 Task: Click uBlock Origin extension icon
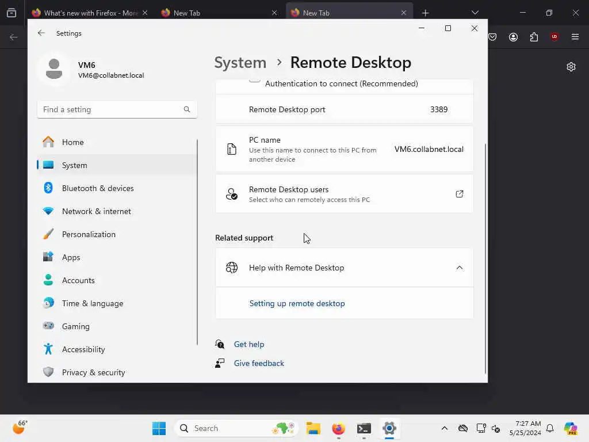pos(554,37)
